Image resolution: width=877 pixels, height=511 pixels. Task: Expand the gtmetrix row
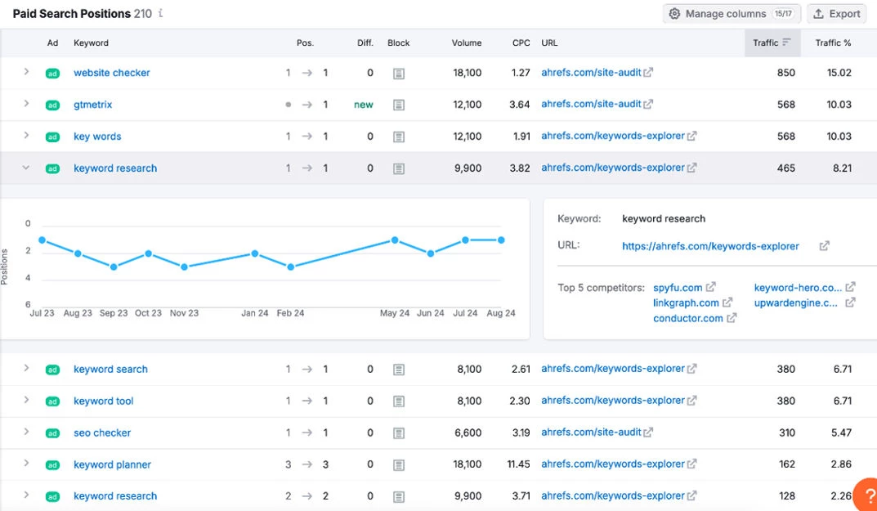pyautogui.click(x=25, y=104)
